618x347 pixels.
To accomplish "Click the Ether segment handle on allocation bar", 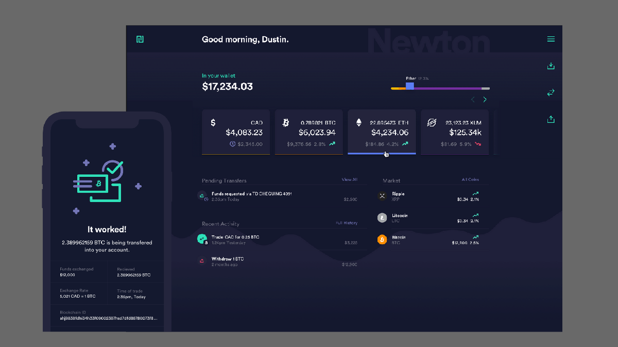I will tap(409, 86).
